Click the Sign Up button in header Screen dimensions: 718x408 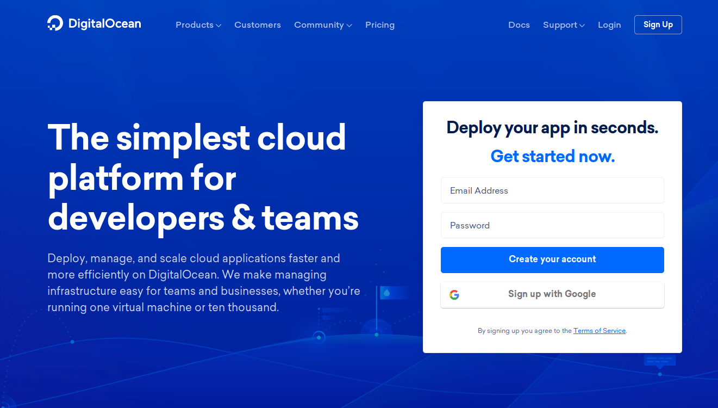pyautogui.click(x=658, y=24)
